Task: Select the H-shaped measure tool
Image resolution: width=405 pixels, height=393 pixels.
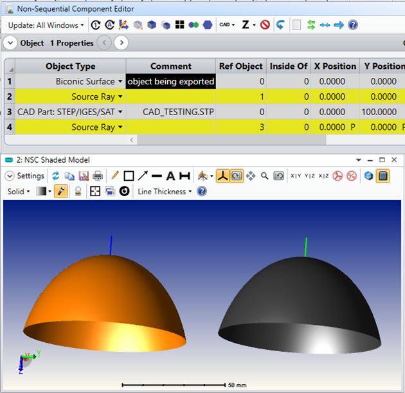Action: click(x=184, y=176)
